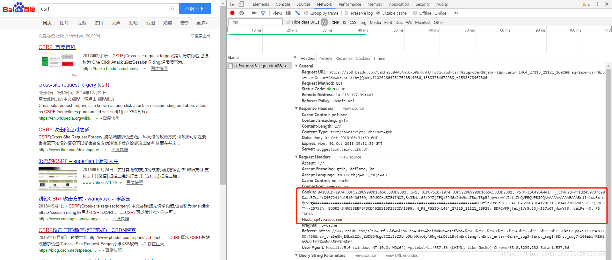Switch to the Sources tab
This screenshot has height=260, width=612.
tap(303, 4)
